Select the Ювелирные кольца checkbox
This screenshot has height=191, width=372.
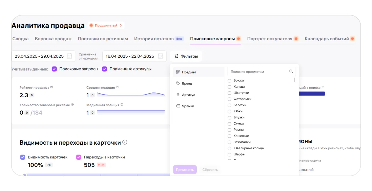229,148
